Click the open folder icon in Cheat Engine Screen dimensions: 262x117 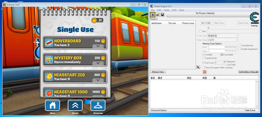(x=157, y=15)
